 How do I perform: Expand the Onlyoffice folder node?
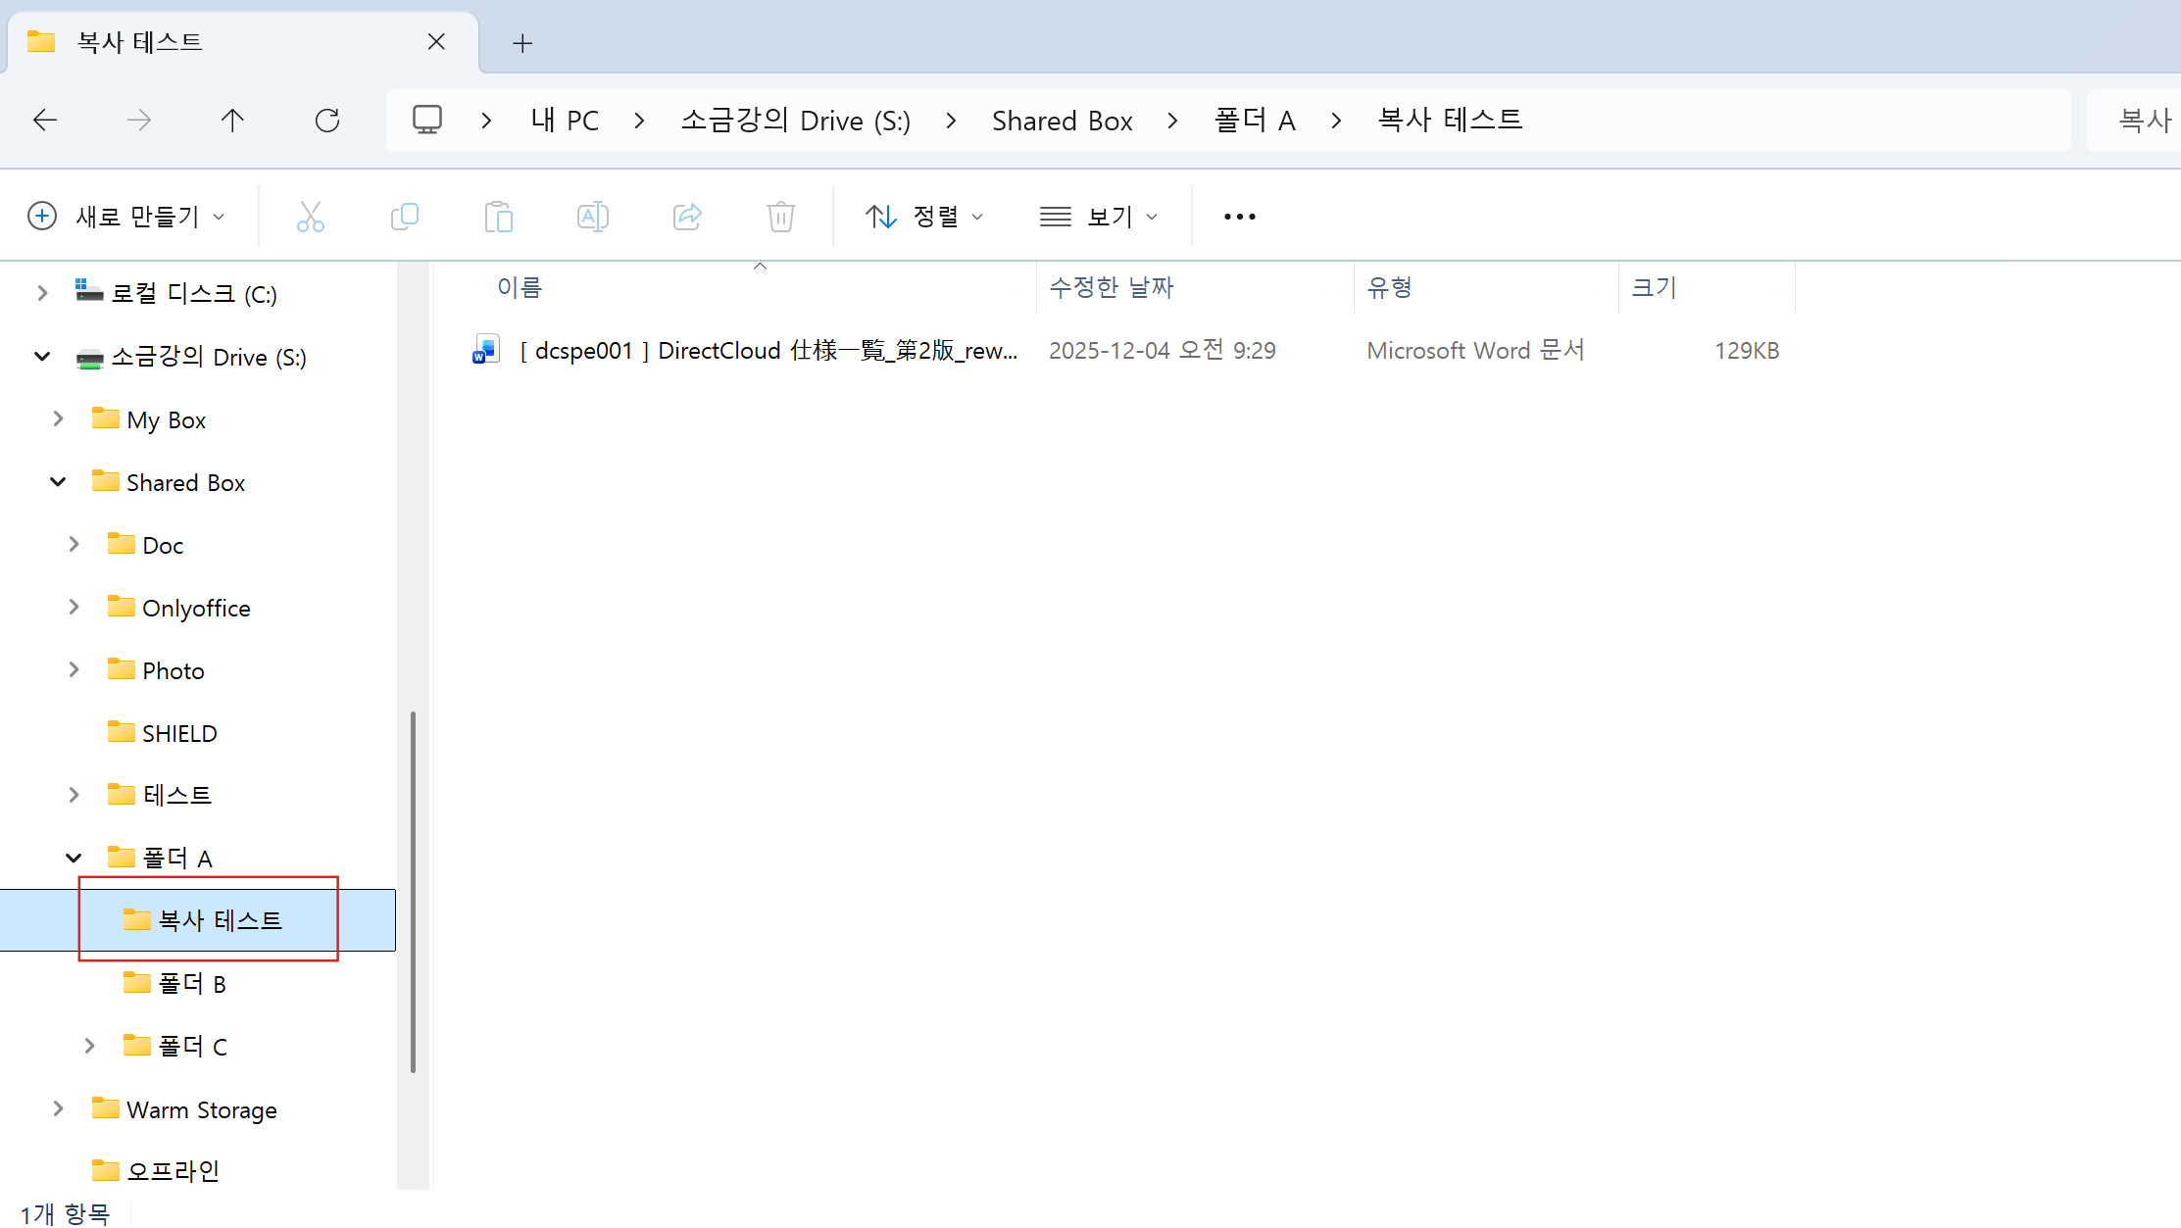74,608
